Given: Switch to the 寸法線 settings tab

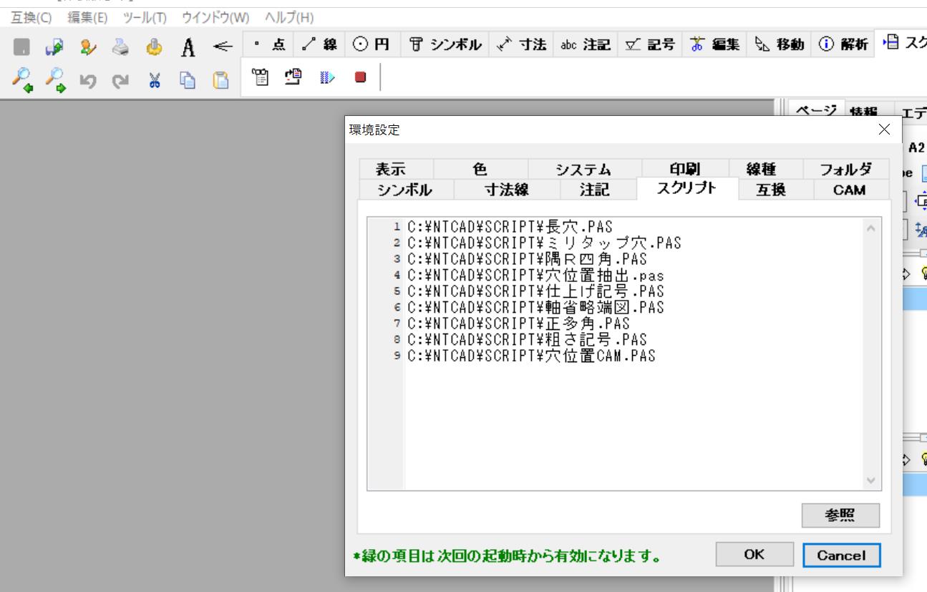Looking at the screenshot, I should (506, 190).
